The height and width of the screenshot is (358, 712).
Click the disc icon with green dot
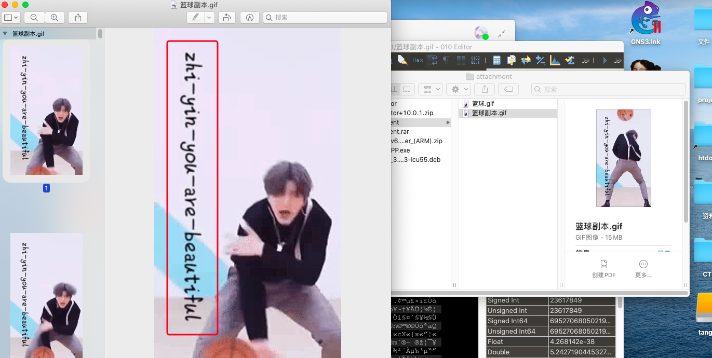(x=481, y=33)
